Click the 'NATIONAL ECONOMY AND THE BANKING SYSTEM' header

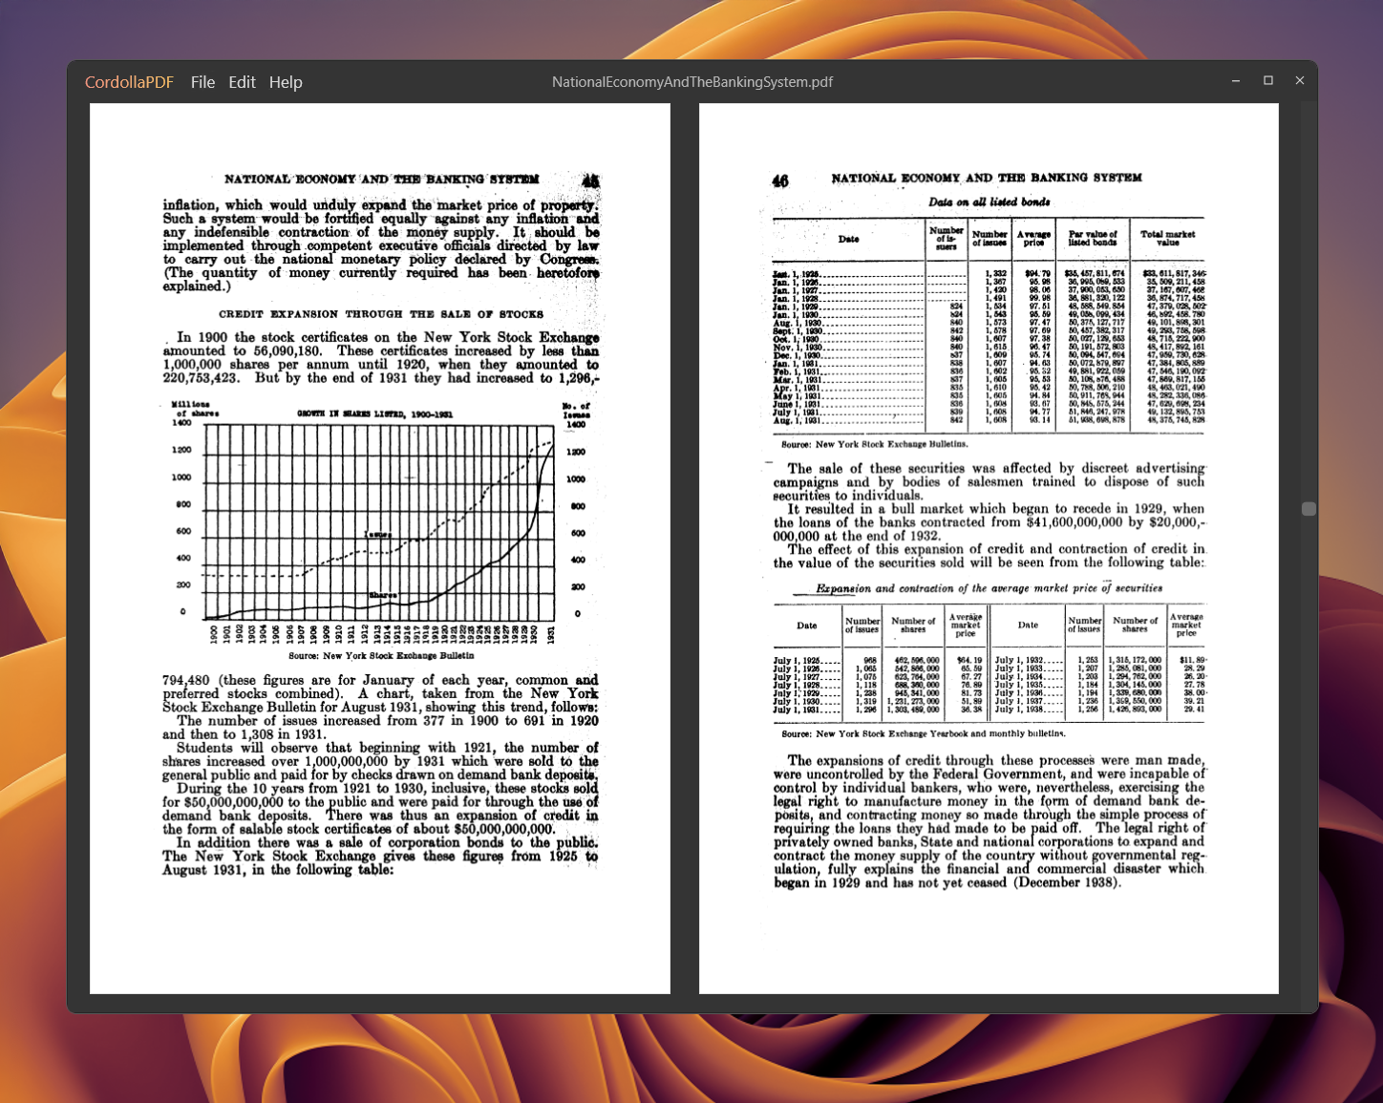pos(380,179)
